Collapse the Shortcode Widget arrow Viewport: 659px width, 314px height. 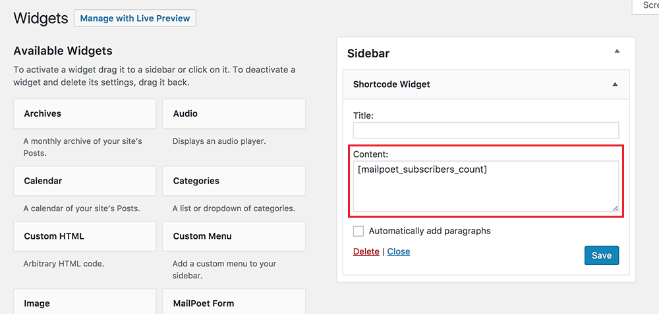615,84
